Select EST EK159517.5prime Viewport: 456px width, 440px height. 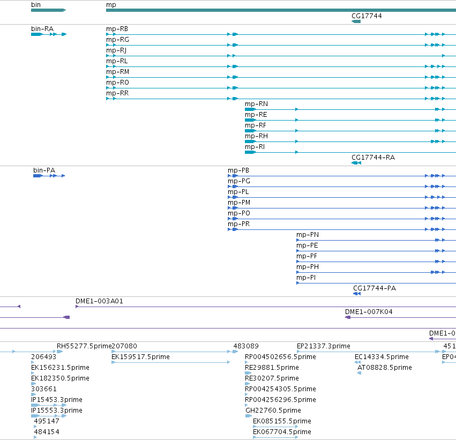pyautogui.click(x=140, y=357)
